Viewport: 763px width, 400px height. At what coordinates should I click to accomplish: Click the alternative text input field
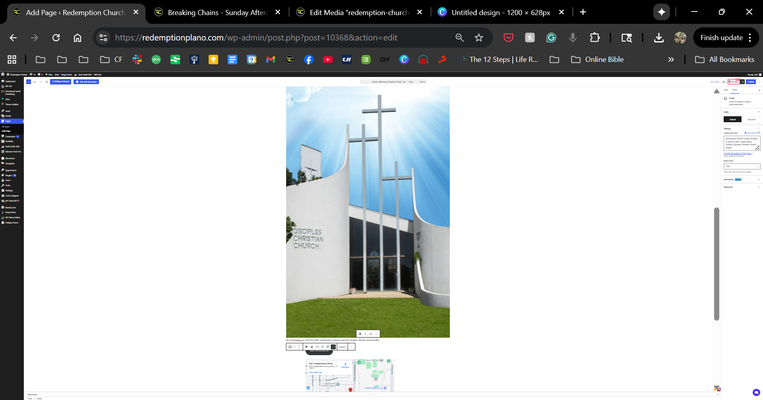pos(740,143)
